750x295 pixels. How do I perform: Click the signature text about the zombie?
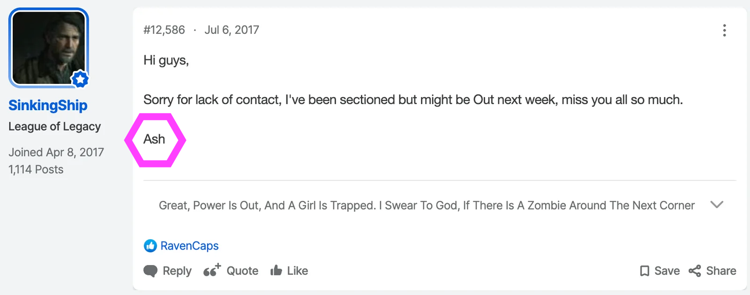click(427, 205)
